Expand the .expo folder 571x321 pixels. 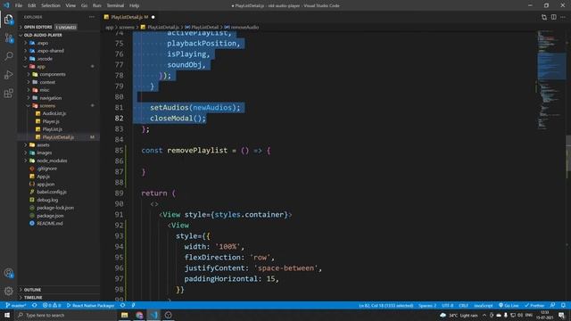59,43
